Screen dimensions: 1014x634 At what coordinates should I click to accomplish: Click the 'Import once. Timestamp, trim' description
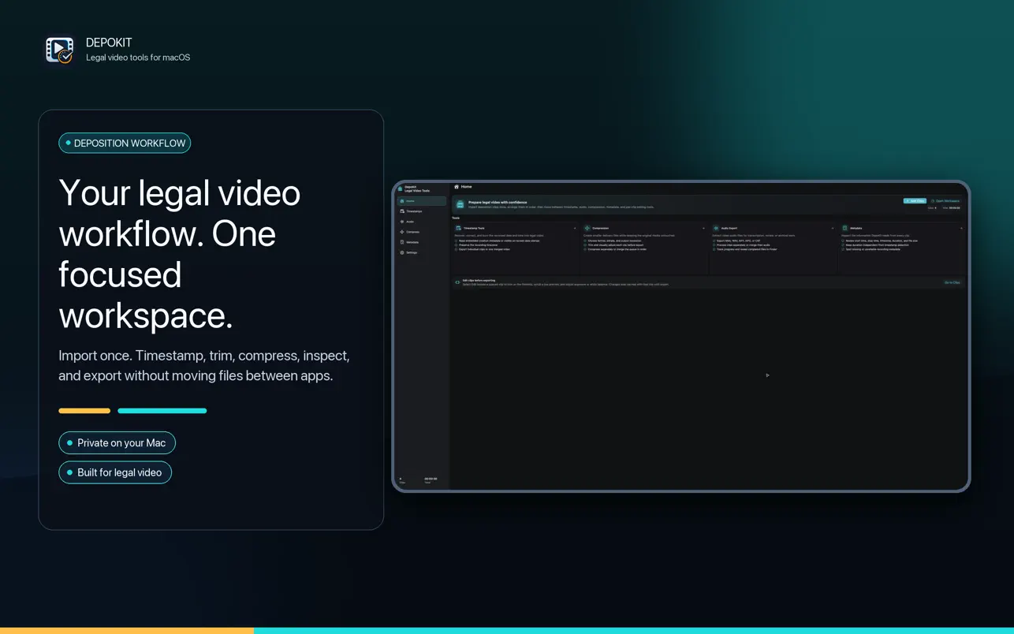pos(204,365)
